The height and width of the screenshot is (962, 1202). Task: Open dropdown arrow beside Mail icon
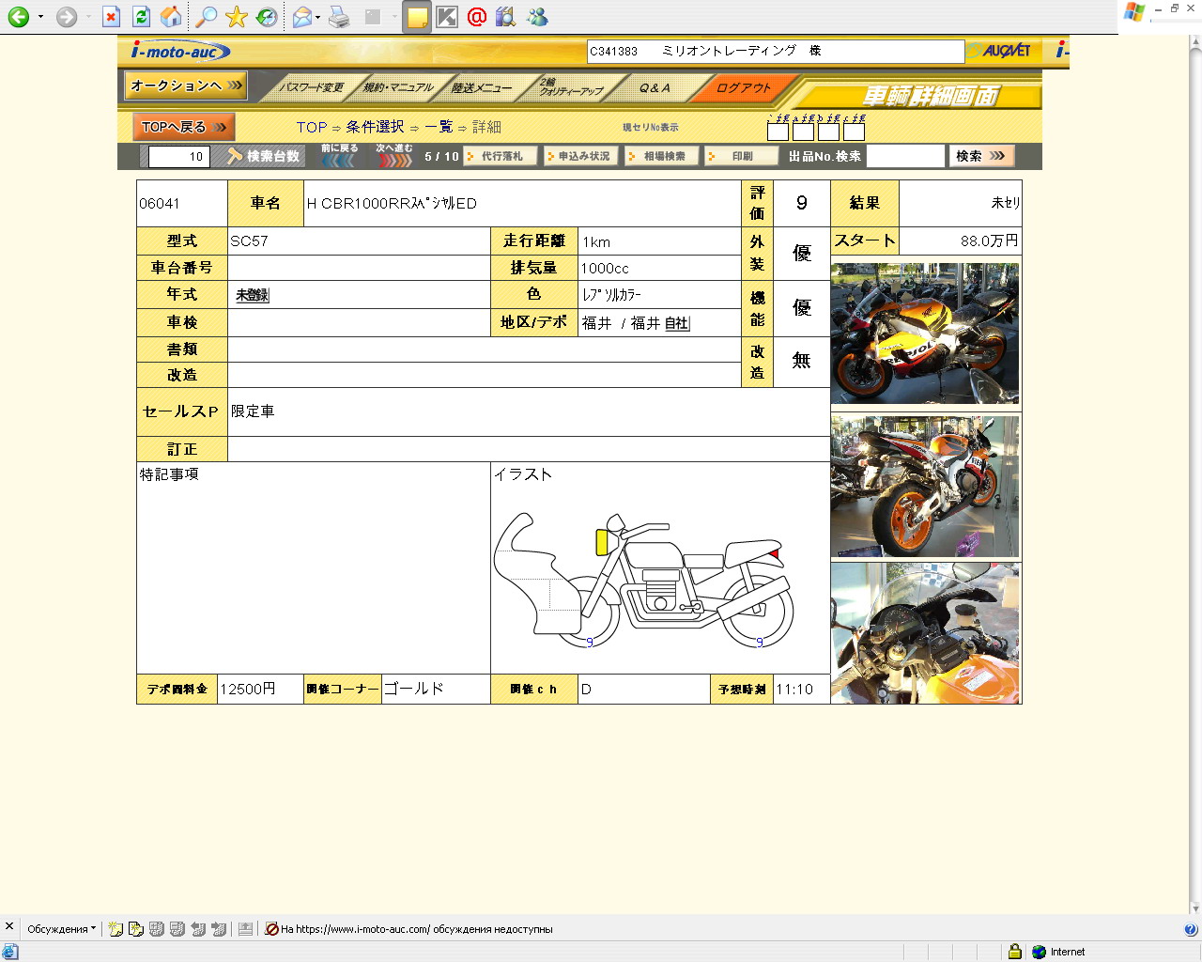coord(318,17)
